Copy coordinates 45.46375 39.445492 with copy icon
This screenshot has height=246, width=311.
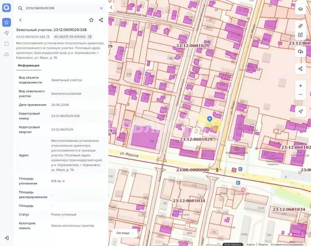tap(89, 37)
